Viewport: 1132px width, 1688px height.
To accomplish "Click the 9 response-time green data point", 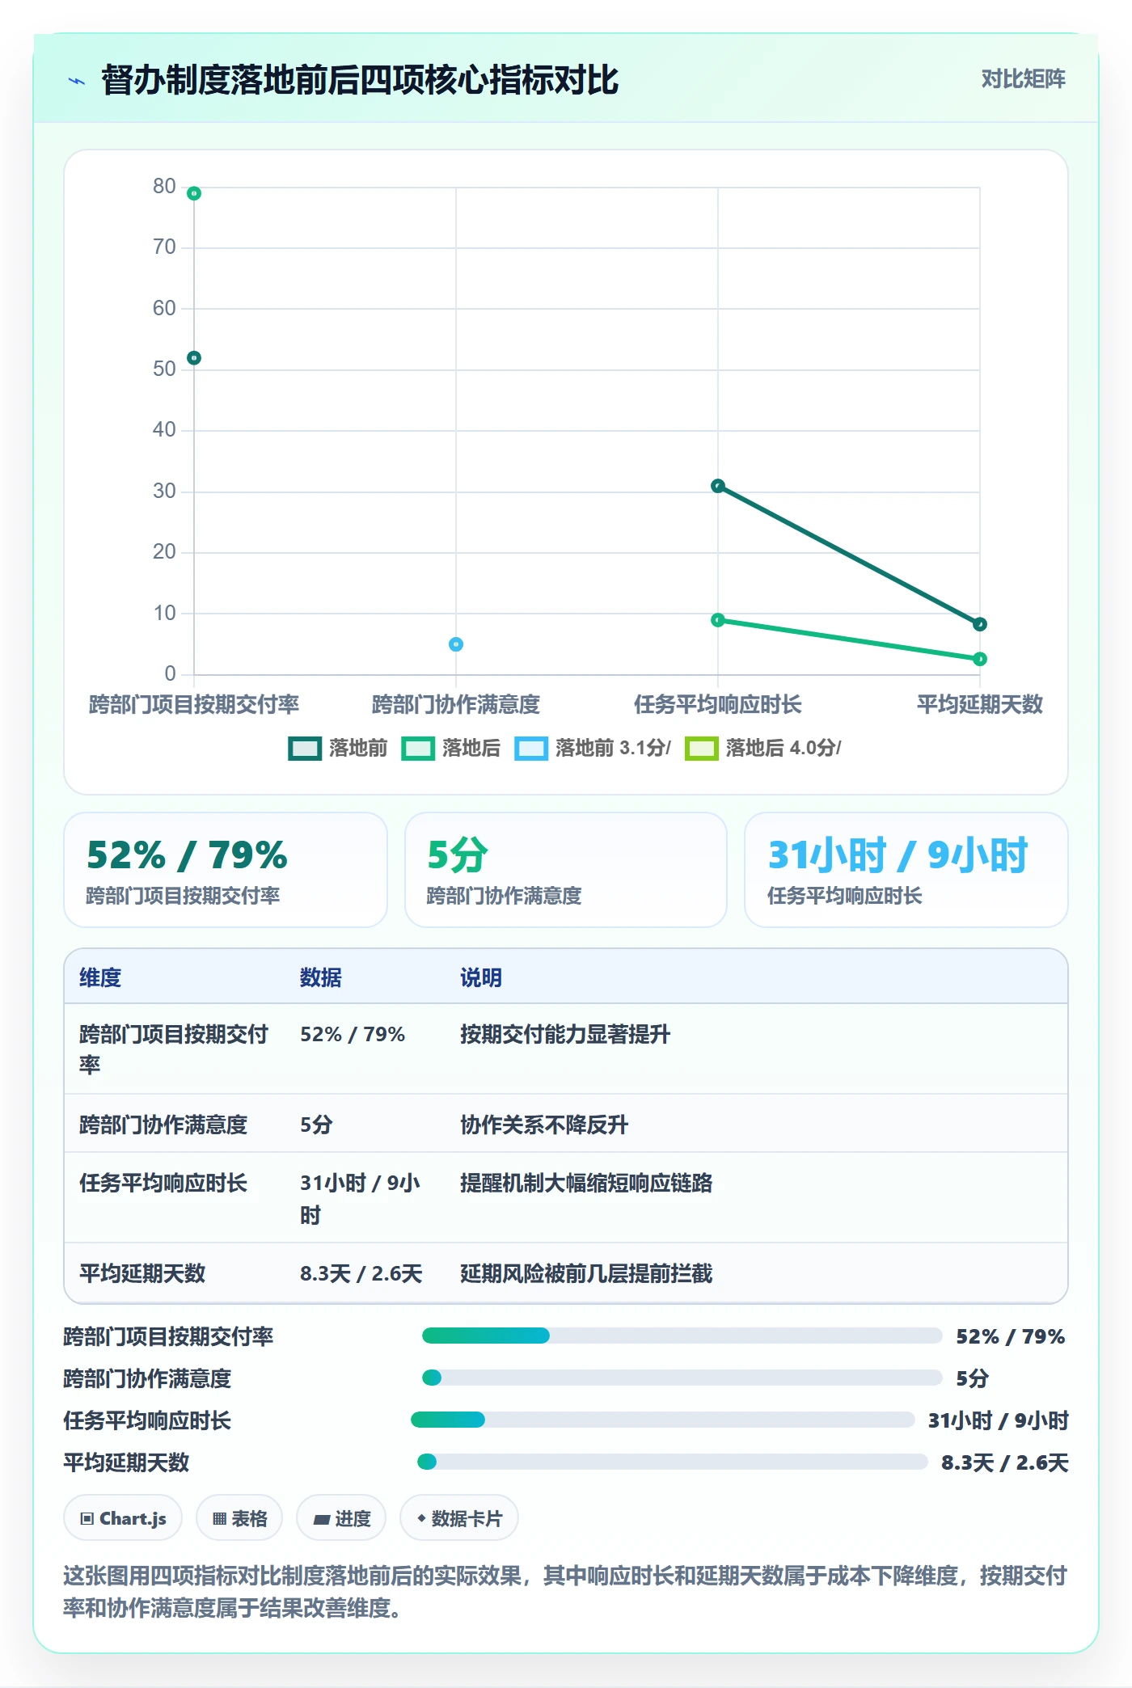I will [718, 620].
